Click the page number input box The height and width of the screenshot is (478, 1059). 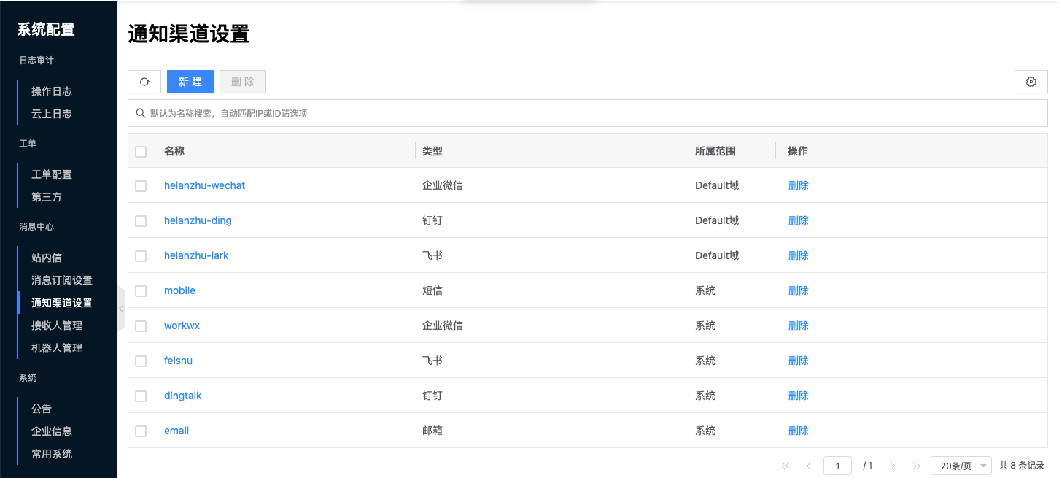coord(837,466)
